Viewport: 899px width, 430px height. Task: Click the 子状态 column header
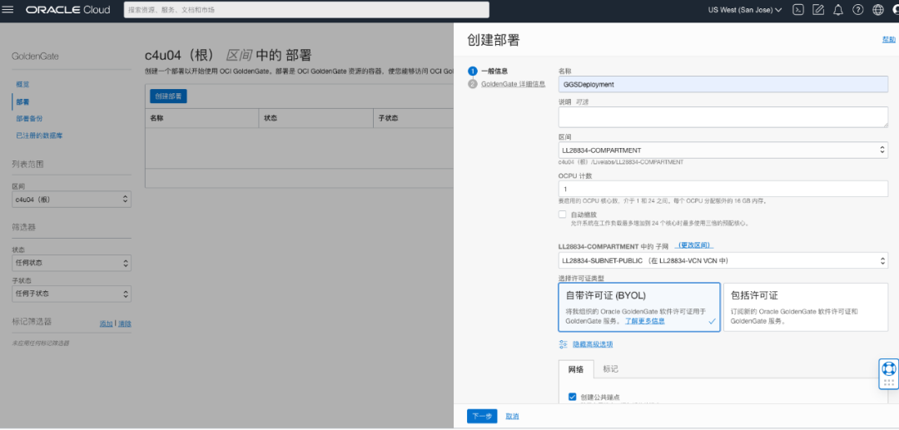(x=389, y=118)
